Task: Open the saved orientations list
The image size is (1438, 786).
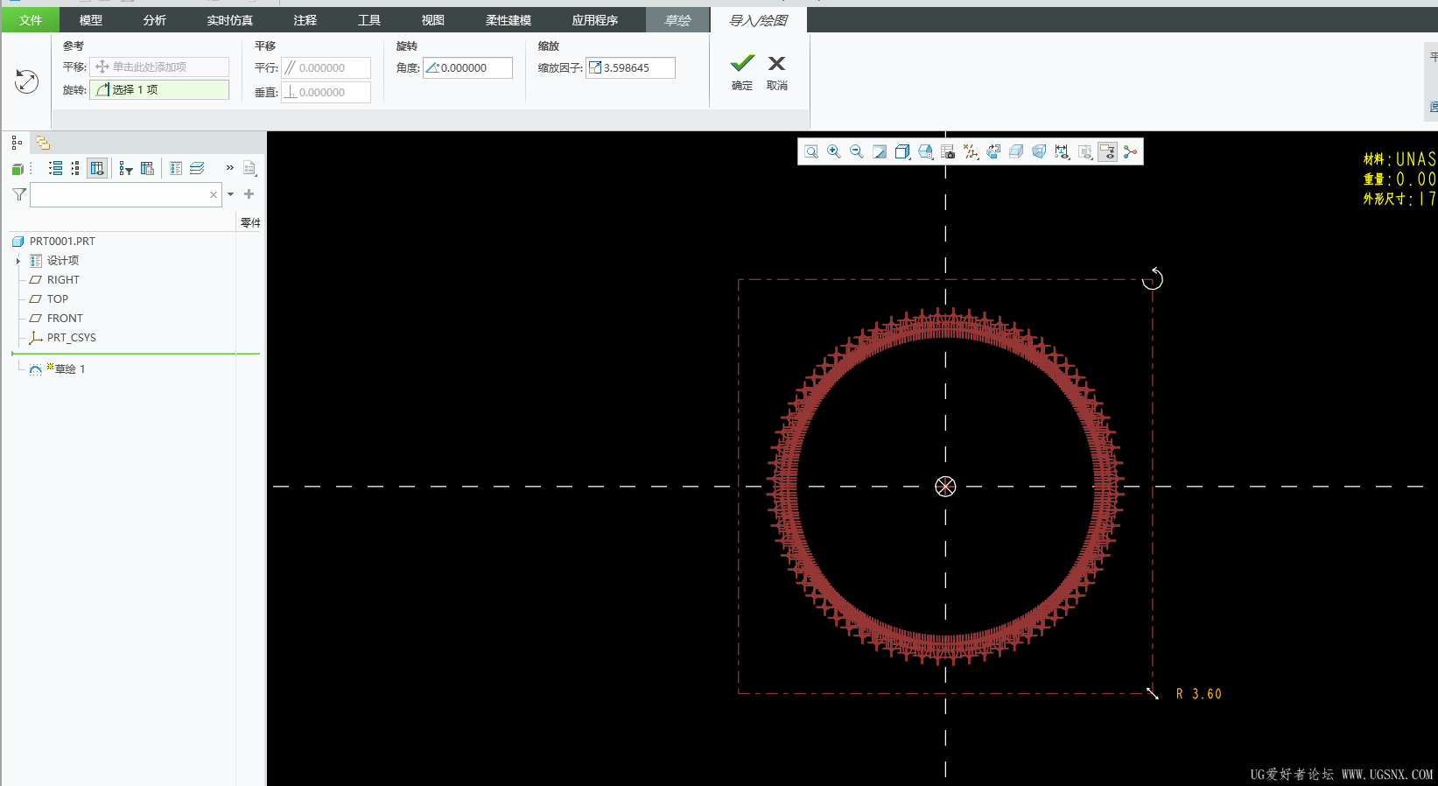Action: [925, 152]
